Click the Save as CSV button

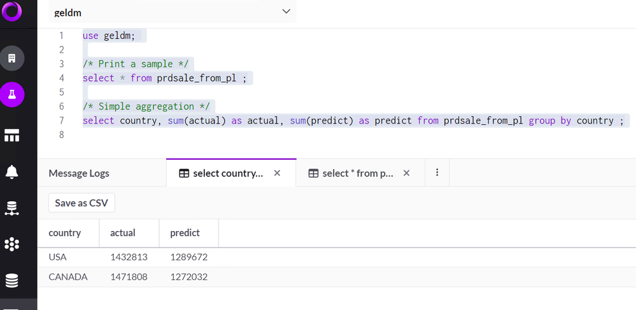click(81, 203)
